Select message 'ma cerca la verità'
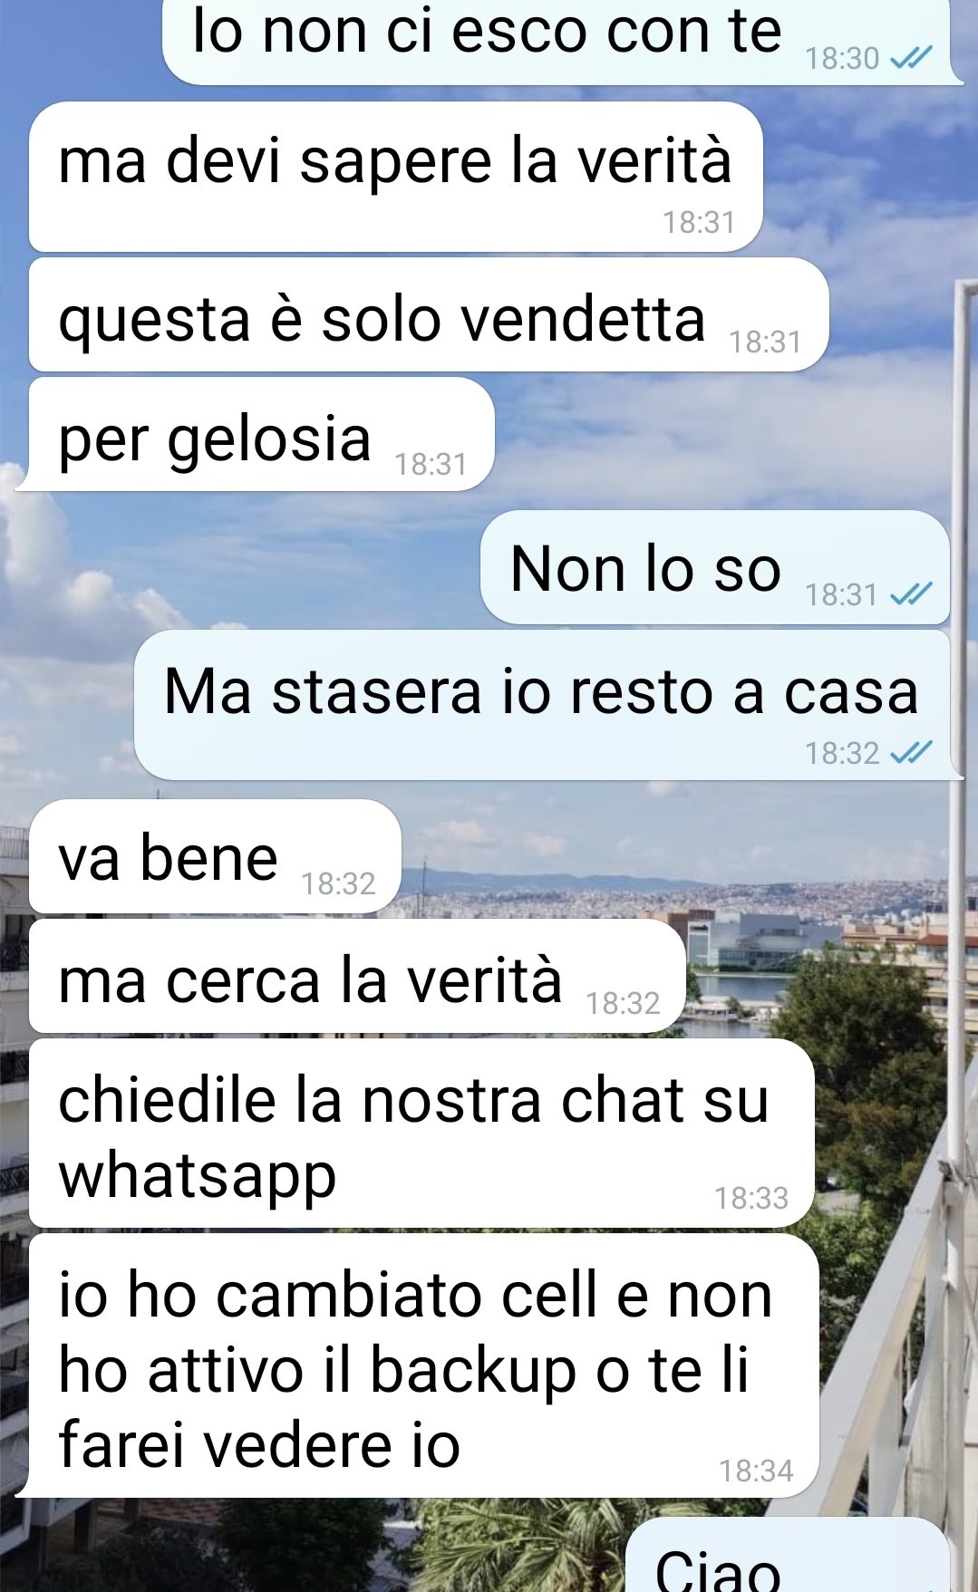The width and height of the screenshot is (978, 1592). (357, 976)
